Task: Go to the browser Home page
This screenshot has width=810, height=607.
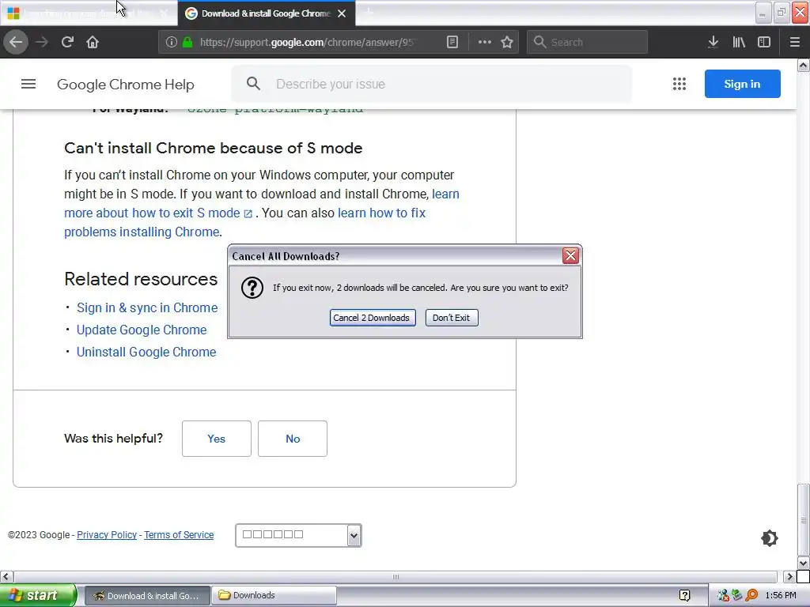Action: pyautogui.click(x=93, y=42)
